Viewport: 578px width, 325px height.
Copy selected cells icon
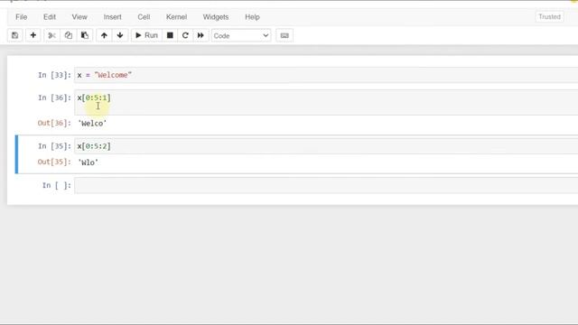pyautogui.click(x=69, y=35)
